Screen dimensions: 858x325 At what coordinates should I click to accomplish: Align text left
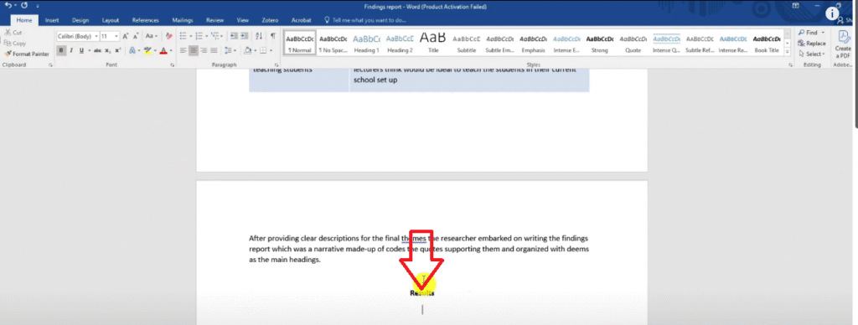point(183,50)
